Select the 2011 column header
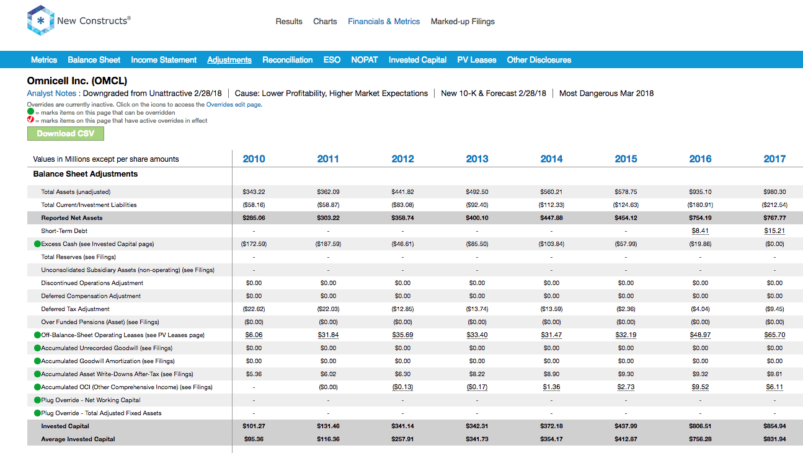The height and width of the screenshot is (453, 803). pos(328,159)
